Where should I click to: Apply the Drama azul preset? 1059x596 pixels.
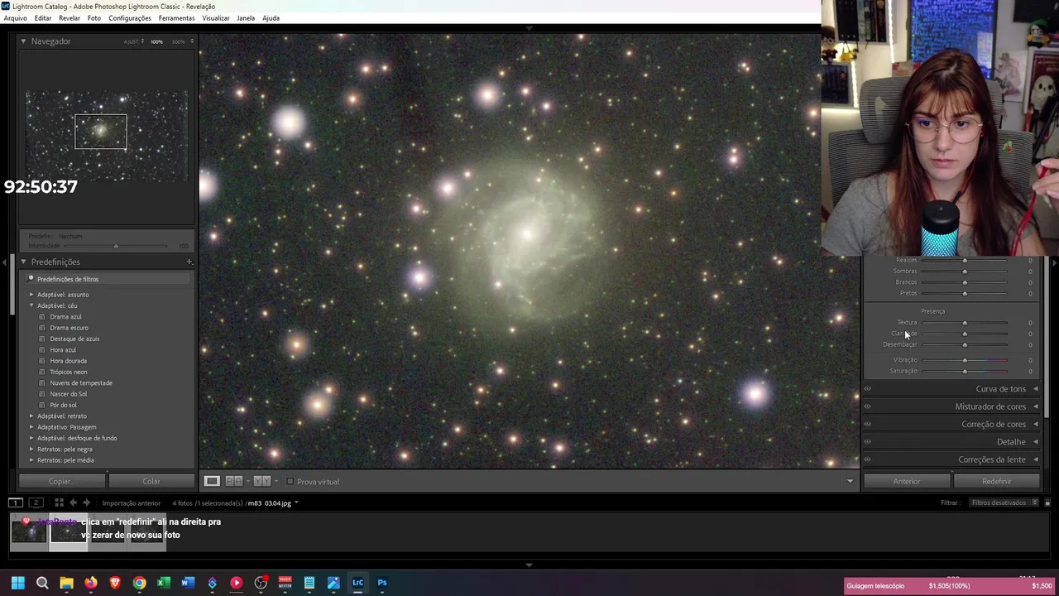[65, 316]
